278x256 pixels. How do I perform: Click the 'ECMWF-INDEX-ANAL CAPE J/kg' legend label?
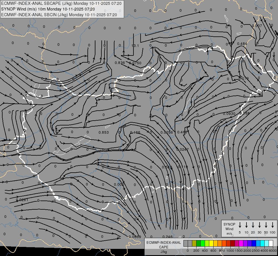[x=164, y=247]
